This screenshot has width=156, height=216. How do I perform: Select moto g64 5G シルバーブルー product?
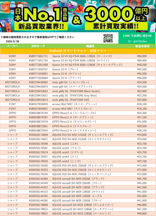coord(71,82)
